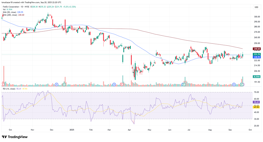The image size is (263, 142).
Task: Click the 240.60 SMA 200 price label
Action: pos(256,49)
